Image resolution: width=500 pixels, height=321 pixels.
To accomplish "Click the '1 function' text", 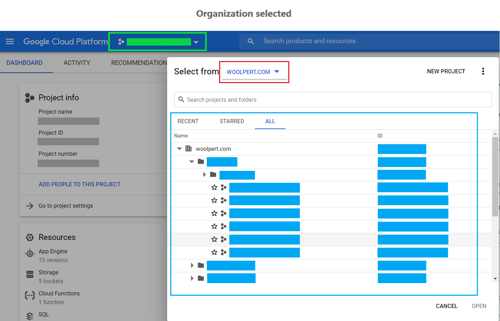I will click(x=51, y=302).
